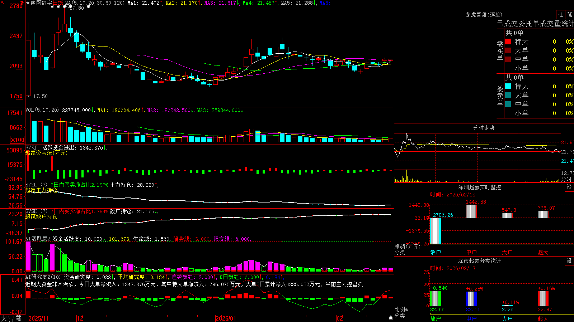The height and width of the screenshot is (322, 574).
Task: Click teal 大单 swatch in 委卖单
Action: click(508, 95)
